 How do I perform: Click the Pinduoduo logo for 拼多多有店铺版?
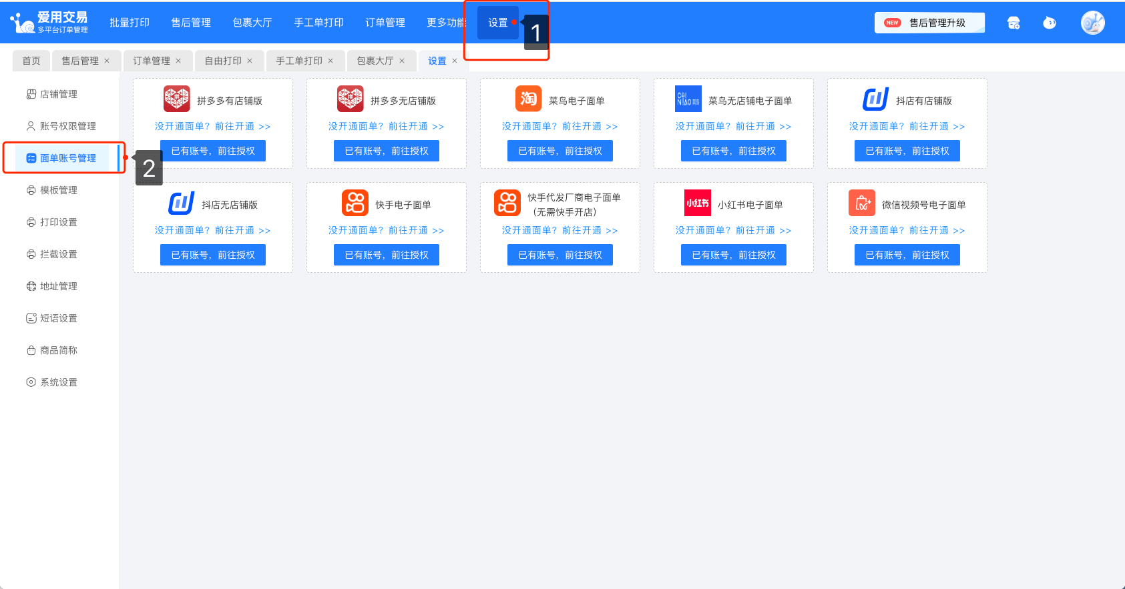pos(177,99)
